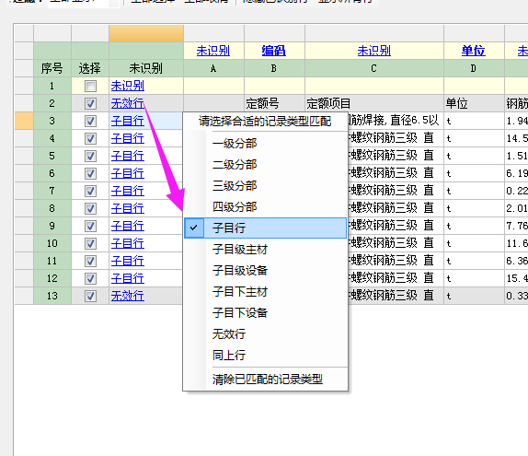Open the 未识别 link in row 1
Image resolution: width=528 pixels, height=456 pixels.
[128, 86]
